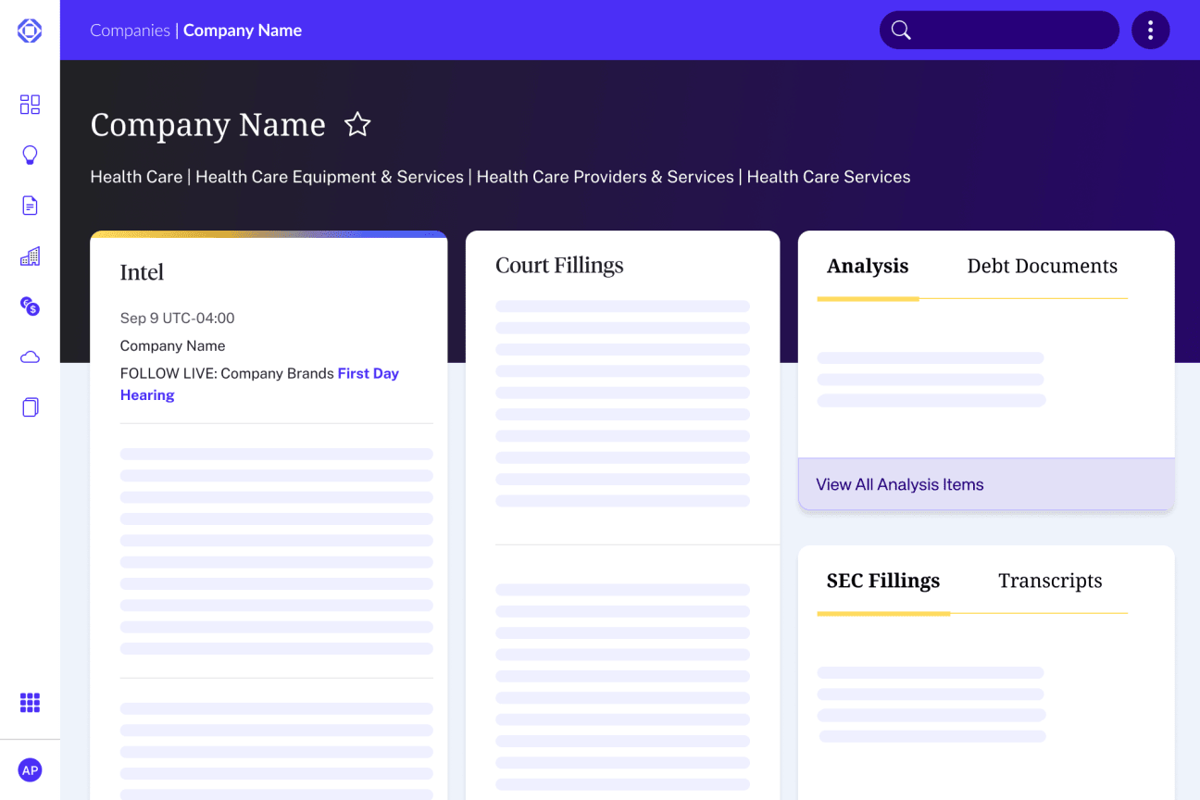Click the cloud icon in the sidebar
Image resolution: width=1200 pixels, height=800 pixels.
tap(30, 356)
